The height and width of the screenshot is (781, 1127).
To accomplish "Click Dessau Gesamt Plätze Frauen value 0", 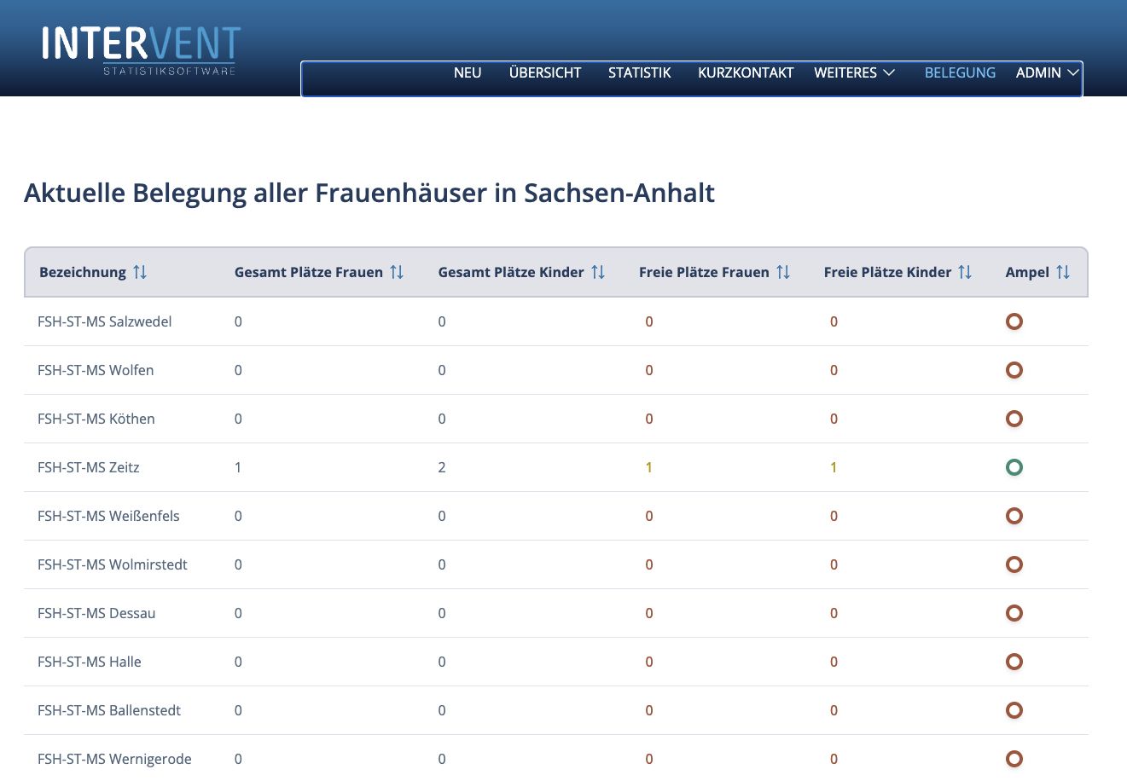I will point(238,613).
